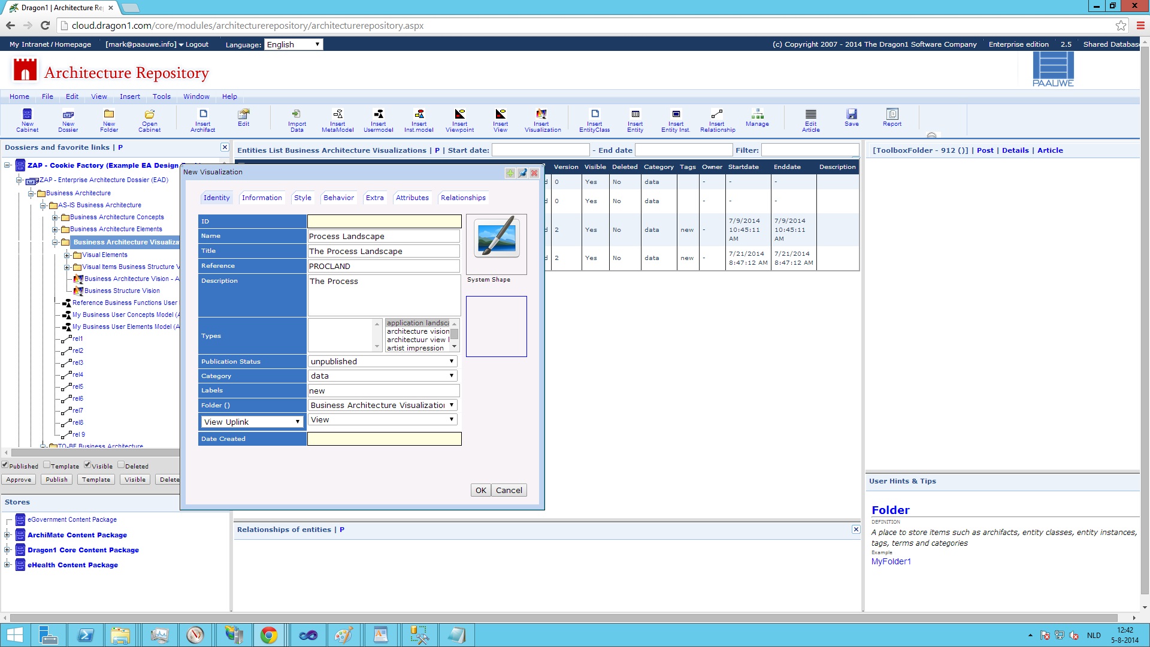The image size is (1150, 647).
Task: Click Import Data toolbar icon
Action: point(297,120)
